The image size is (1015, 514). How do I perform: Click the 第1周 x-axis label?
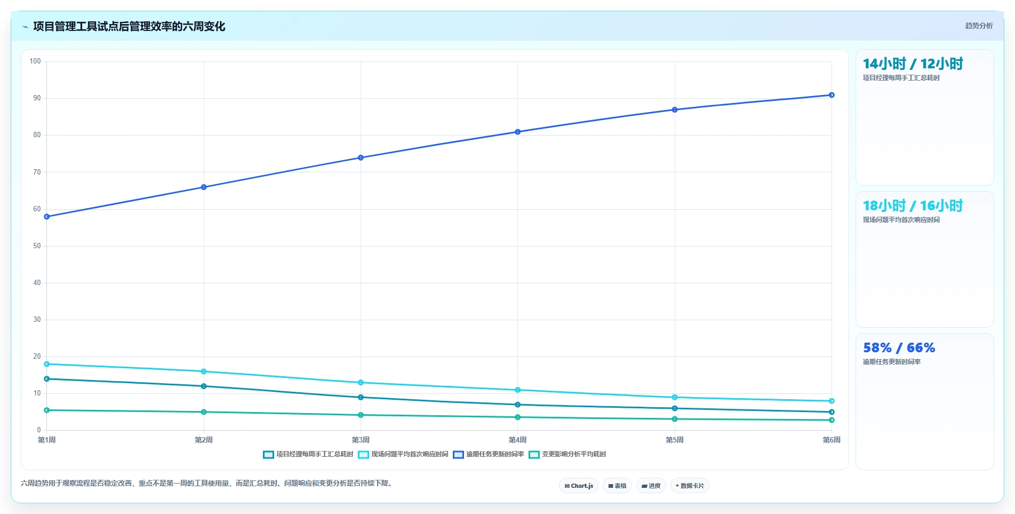coord(47,440)
